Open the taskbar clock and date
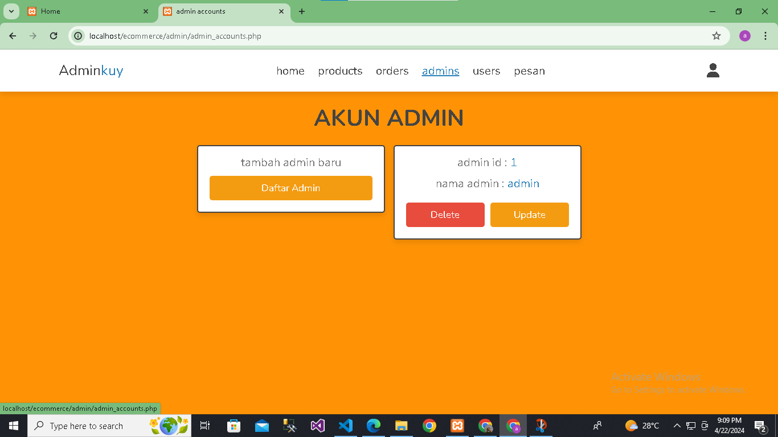The width and height of the screenshot is (778, 437). (729, 426)
